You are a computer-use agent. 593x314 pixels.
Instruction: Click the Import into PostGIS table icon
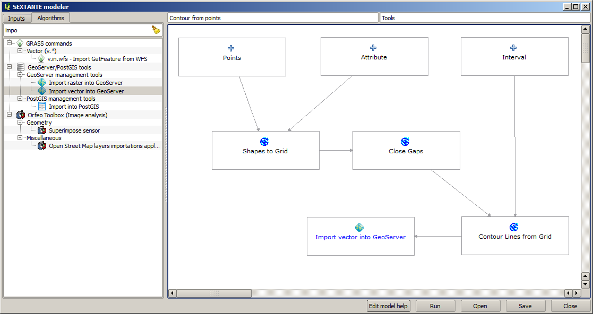tap(42, 107)
